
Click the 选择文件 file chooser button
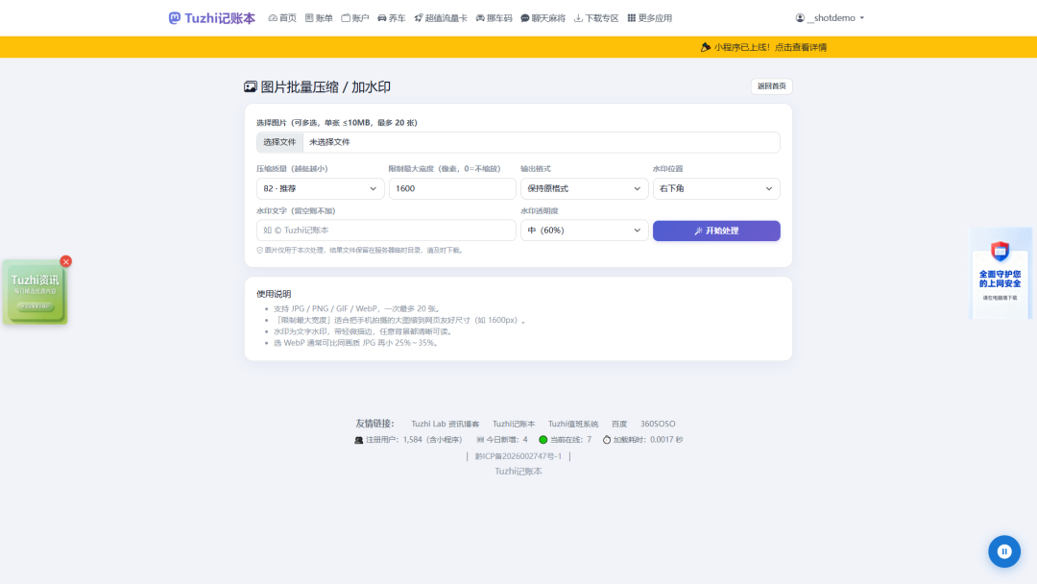[279, 142]
